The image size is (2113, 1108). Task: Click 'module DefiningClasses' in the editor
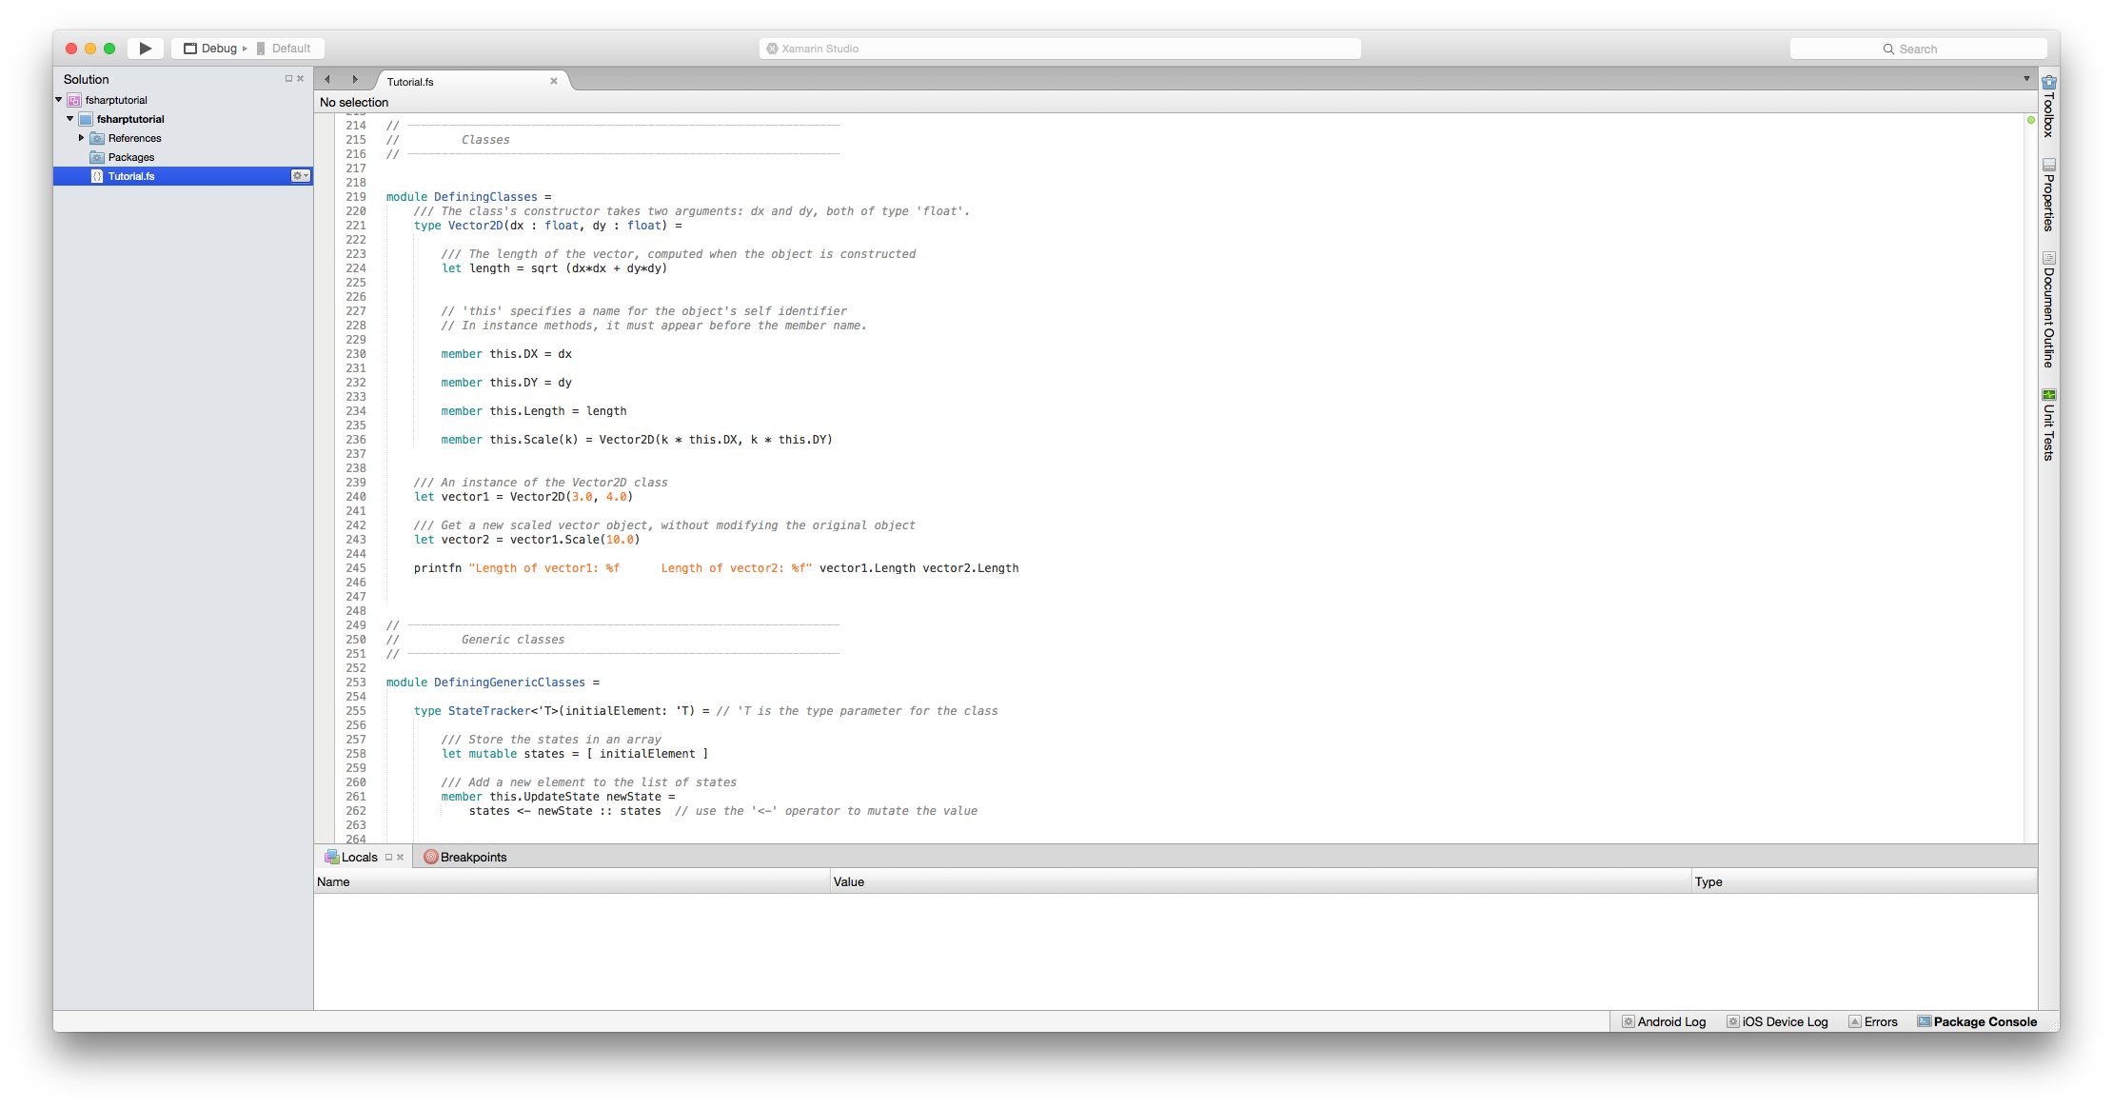[x=462, y=197]
